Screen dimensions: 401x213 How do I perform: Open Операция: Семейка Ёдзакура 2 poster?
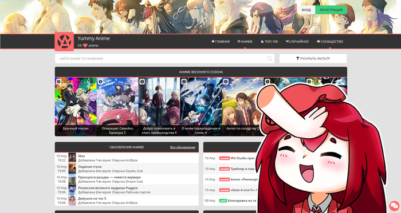click(117, 106)
